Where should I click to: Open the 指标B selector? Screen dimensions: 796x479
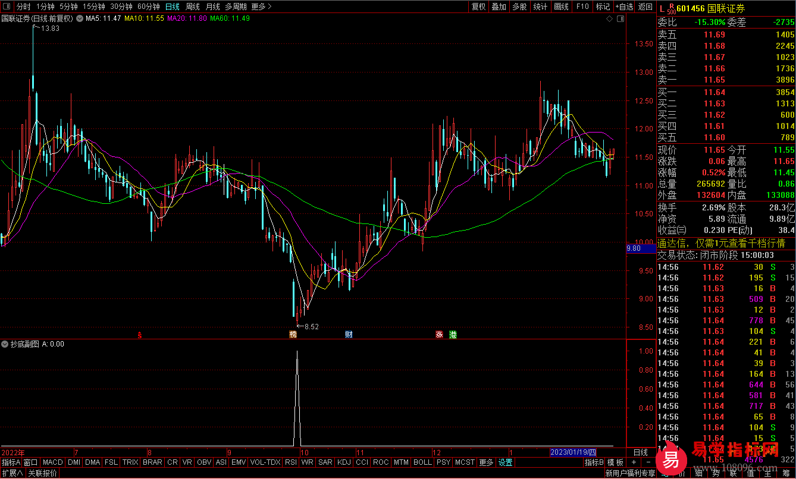pyautogui.click(x=593, y=462)
